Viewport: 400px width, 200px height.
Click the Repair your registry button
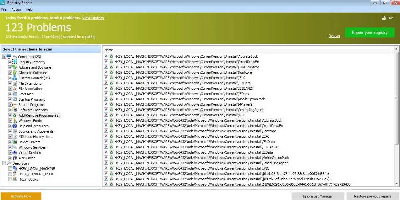click(x=370, y=32)
